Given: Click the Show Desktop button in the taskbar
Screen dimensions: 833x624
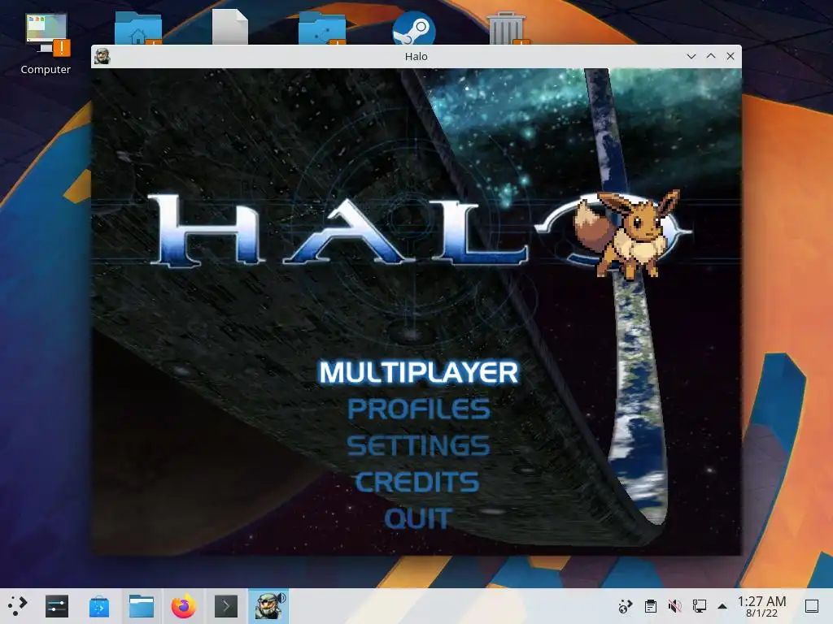Looking at the screenshot, I should [x=812, y=606].
